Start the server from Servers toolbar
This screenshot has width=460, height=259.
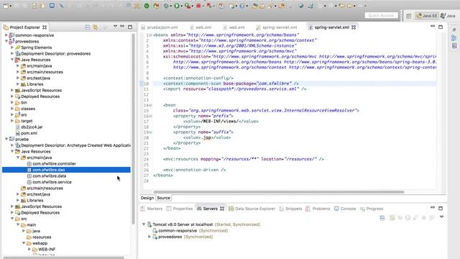click(x=408, y=217)
